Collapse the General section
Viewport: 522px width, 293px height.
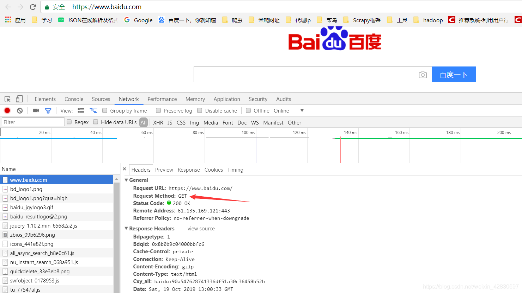click(126, 180)
